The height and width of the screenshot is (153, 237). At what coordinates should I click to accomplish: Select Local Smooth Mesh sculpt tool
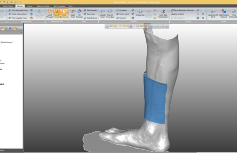click(213, 13)
